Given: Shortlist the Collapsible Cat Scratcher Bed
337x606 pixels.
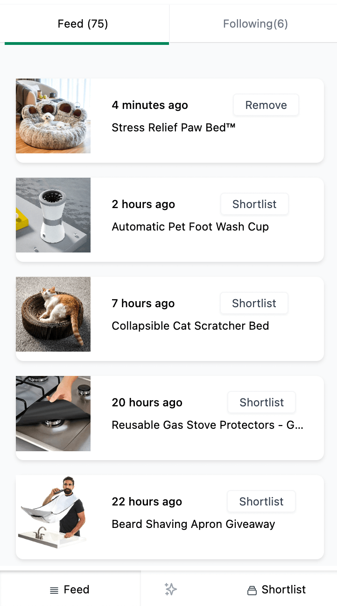Looking at the screenshot, I should (254, 303).
